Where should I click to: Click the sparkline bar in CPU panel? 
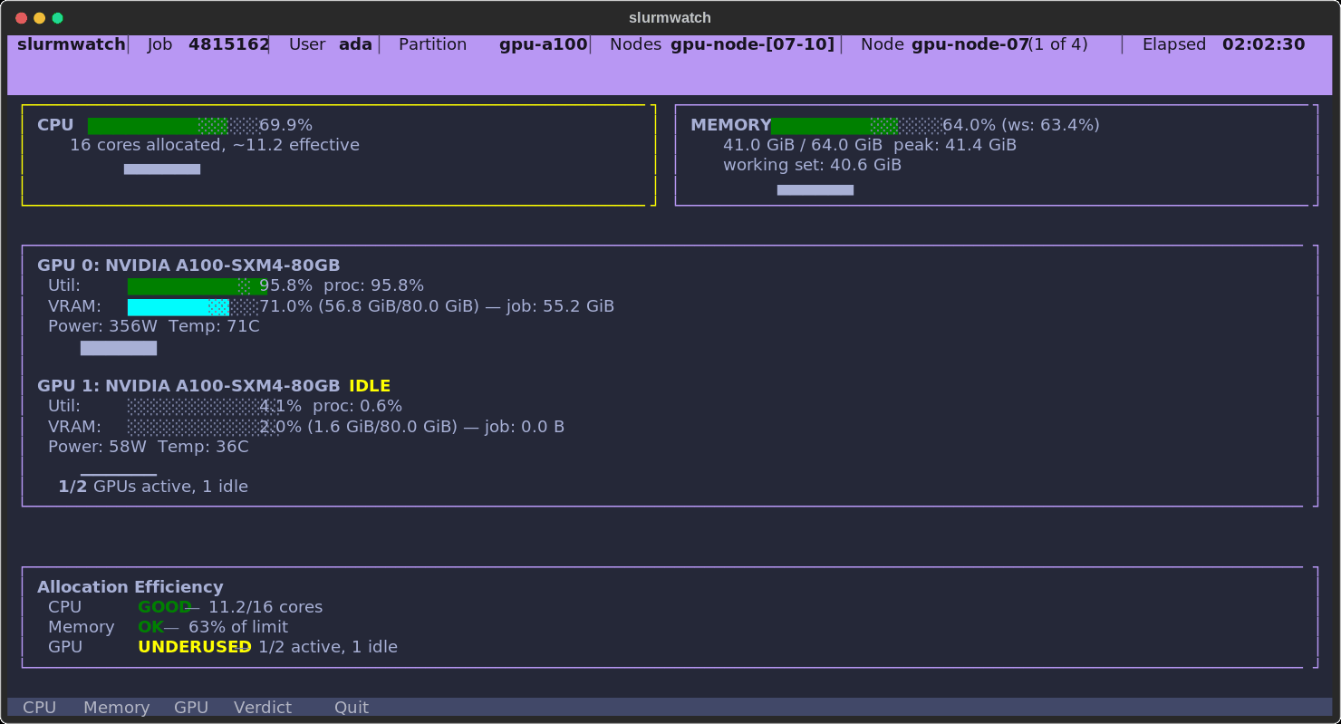click(162, 169)
